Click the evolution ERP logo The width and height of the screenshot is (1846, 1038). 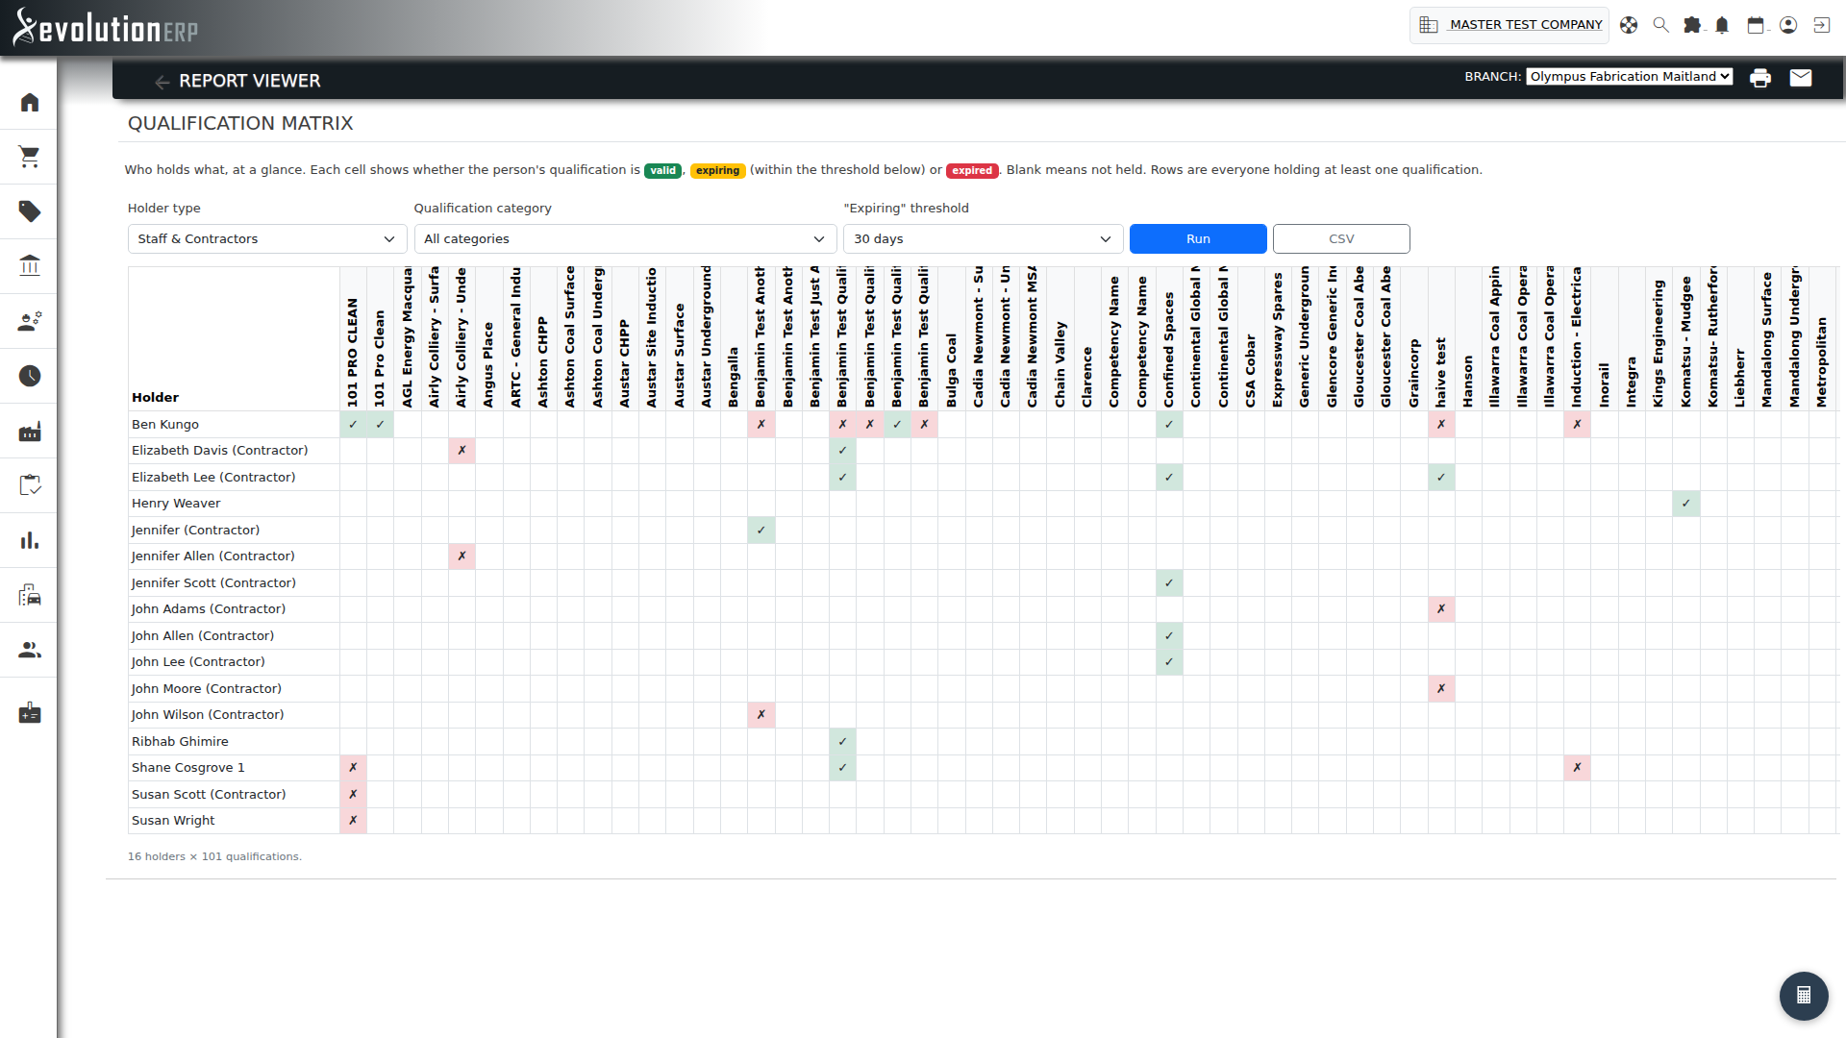(106, 27)
